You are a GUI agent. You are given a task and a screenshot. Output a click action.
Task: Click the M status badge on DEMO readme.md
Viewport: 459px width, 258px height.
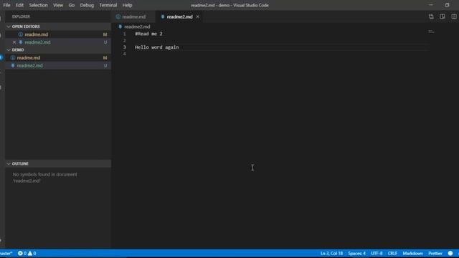(105, 58)
